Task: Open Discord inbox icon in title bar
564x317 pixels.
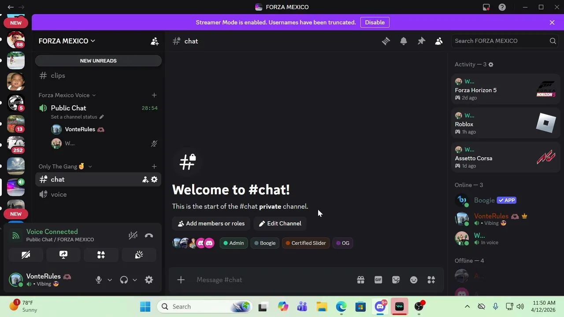Action: (486, 7)
